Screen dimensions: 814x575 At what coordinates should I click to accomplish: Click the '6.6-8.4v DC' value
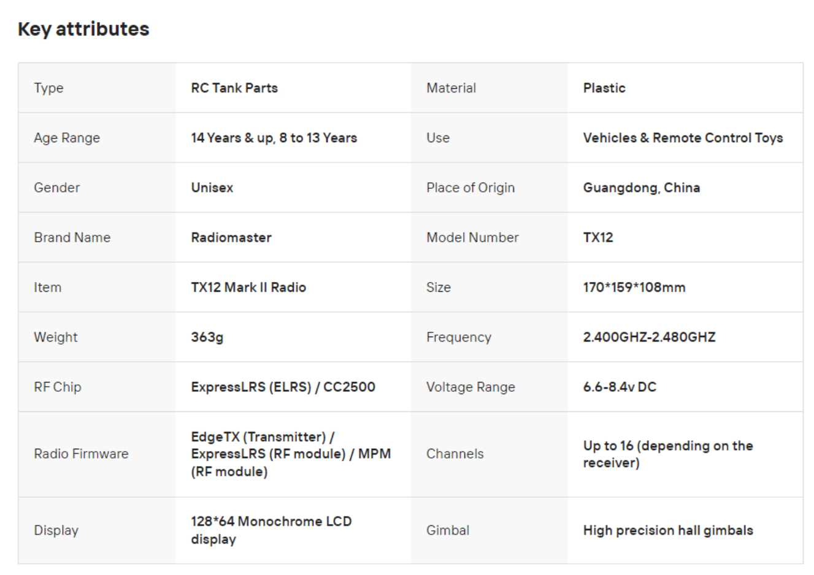[620, 387]
